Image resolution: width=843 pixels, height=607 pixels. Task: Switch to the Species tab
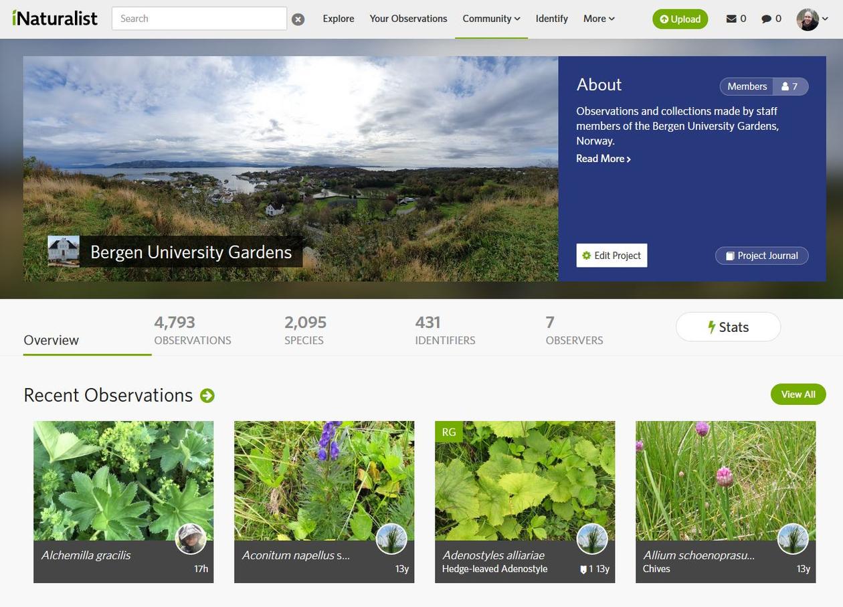(x=305, y=331)
